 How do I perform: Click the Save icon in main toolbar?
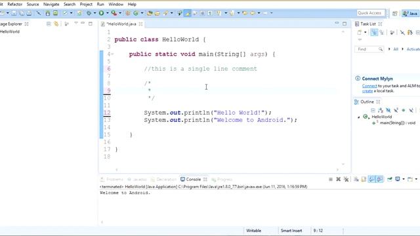(x=14, y=13)
